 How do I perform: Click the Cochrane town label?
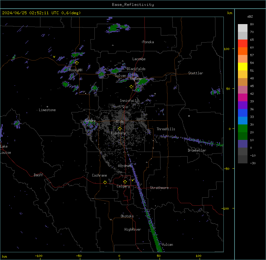99,175
